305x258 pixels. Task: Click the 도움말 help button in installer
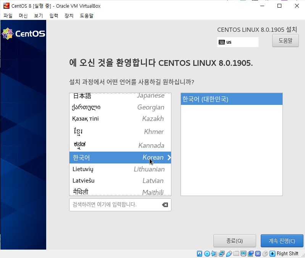pyautogui.click(x=286, y=41)
